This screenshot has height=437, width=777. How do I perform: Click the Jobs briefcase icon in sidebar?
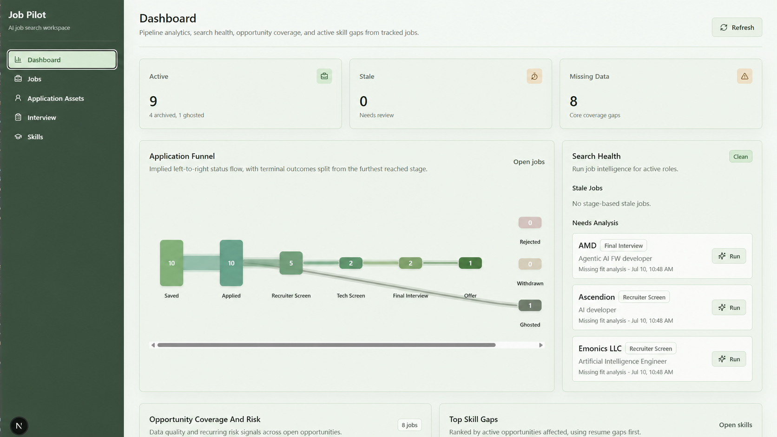pos(18,78)
